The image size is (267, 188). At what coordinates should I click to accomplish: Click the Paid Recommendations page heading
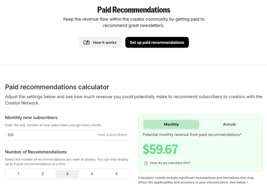[133, 10]
